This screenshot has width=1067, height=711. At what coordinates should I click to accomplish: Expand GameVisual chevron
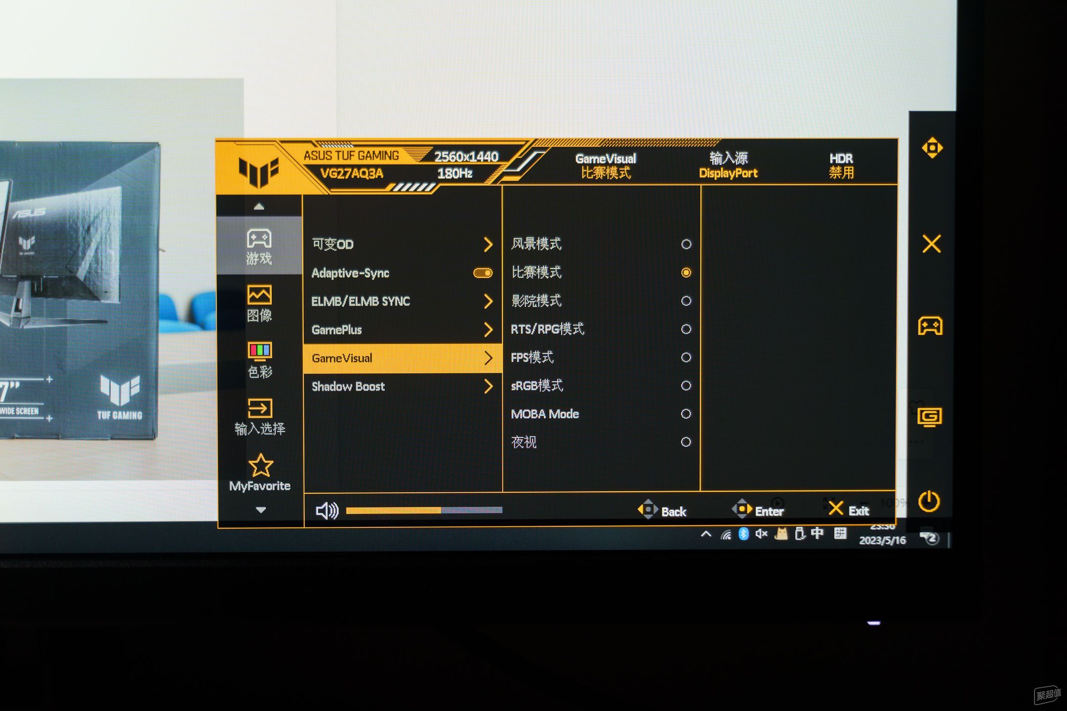pyautogui.click(x=488, y=358)
